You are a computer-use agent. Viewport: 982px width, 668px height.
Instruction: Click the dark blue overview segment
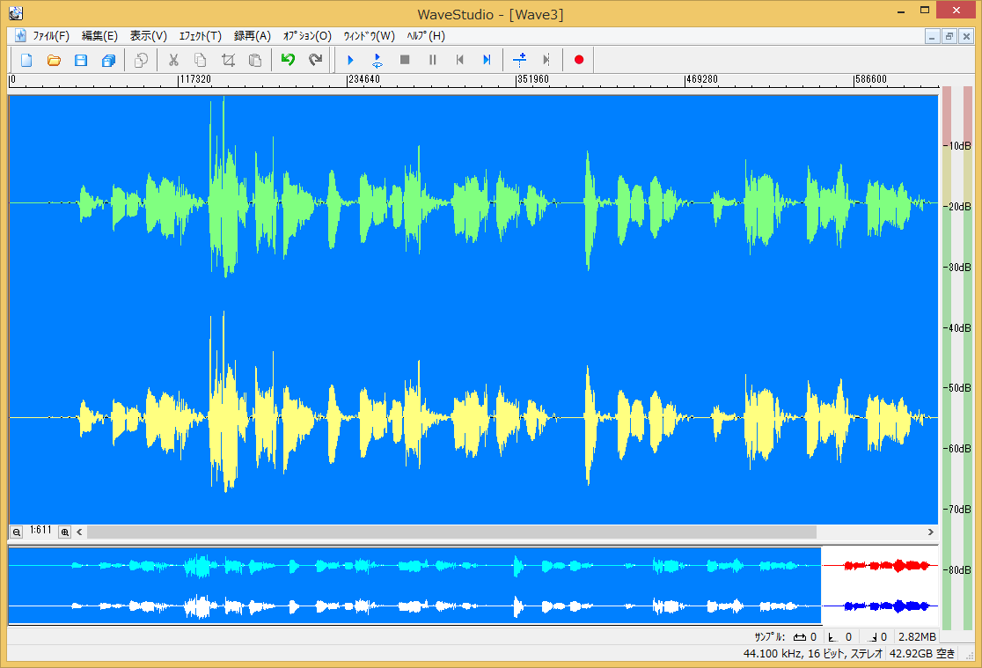(x=880, y=606)
